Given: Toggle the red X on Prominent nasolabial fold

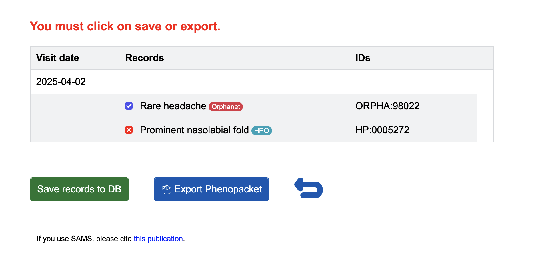Looking at the screenshot, I should 129,130.
